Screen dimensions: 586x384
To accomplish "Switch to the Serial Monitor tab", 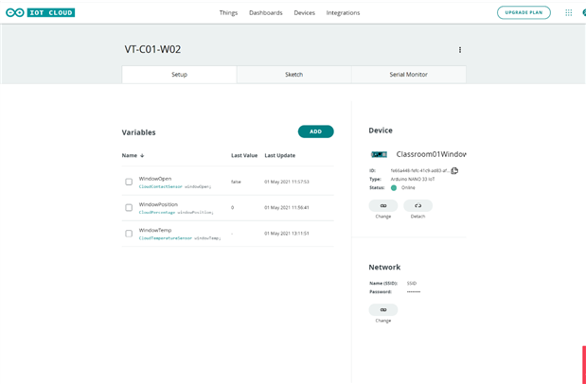I will coord(408,75).
